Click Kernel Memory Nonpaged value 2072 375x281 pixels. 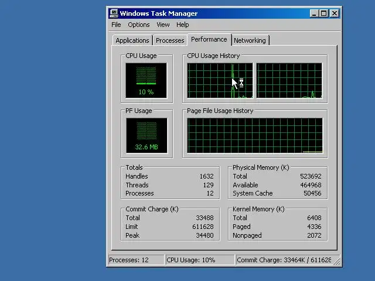coord(314,235)
